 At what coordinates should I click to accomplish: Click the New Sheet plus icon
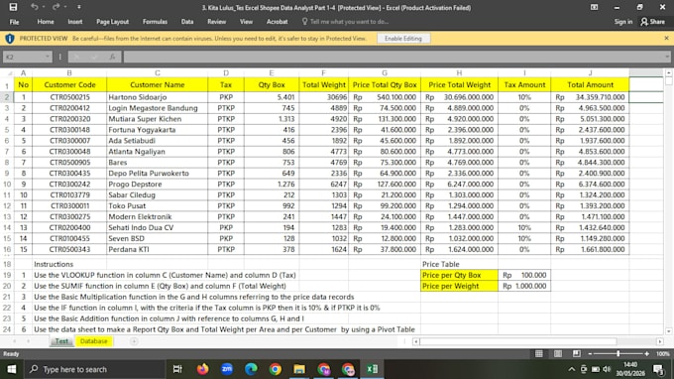point(134,341)
